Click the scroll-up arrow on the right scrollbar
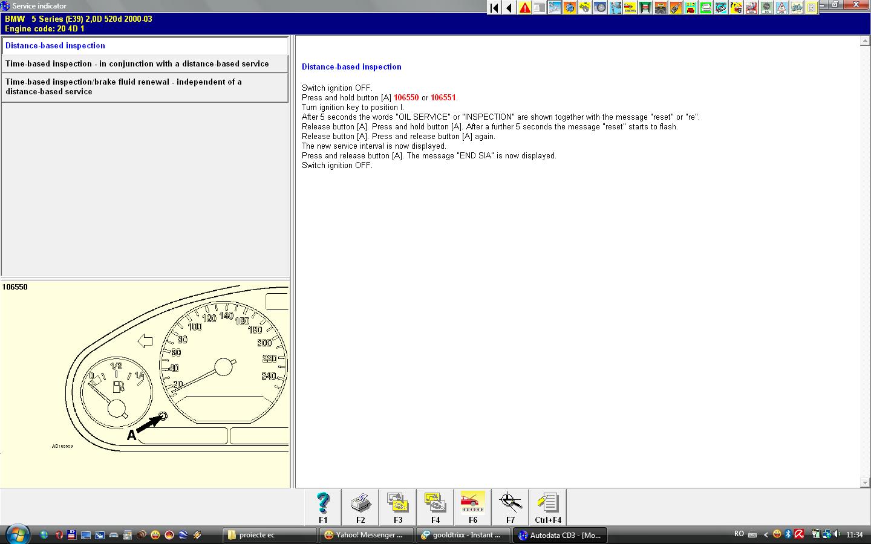The height and width of the screenshot is (544, 871). (865, 42)
